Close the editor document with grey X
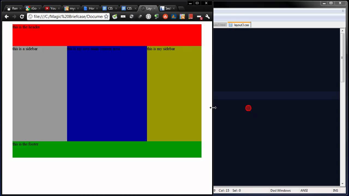 [x=343, y=11]
